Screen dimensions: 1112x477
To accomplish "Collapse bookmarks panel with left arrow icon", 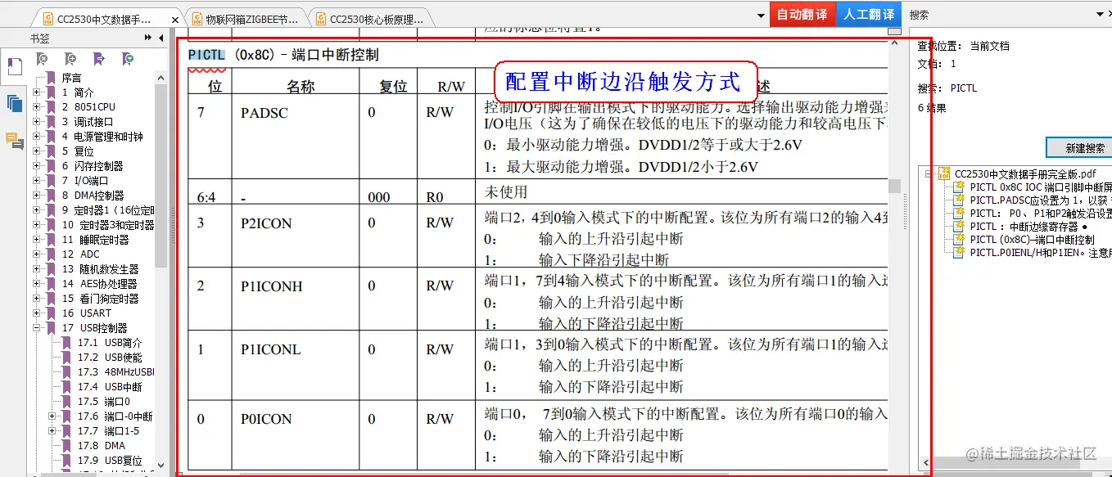I will [161, 38].
